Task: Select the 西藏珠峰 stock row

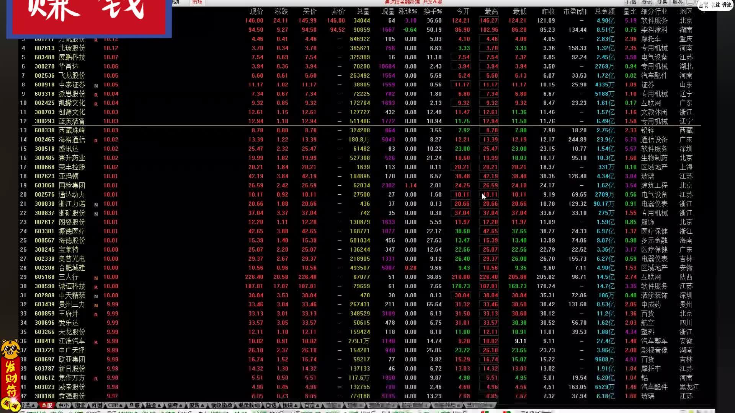Action: click(x=72, y=130)
